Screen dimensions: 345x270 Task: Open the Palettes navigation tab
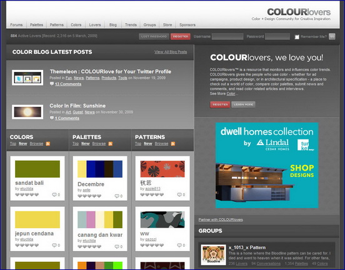tap(36, 24)
